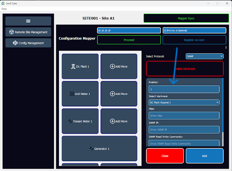
Task: Click the IP address field 10.10.10.10
Action: pyautogui.click(x=129, y=30)
